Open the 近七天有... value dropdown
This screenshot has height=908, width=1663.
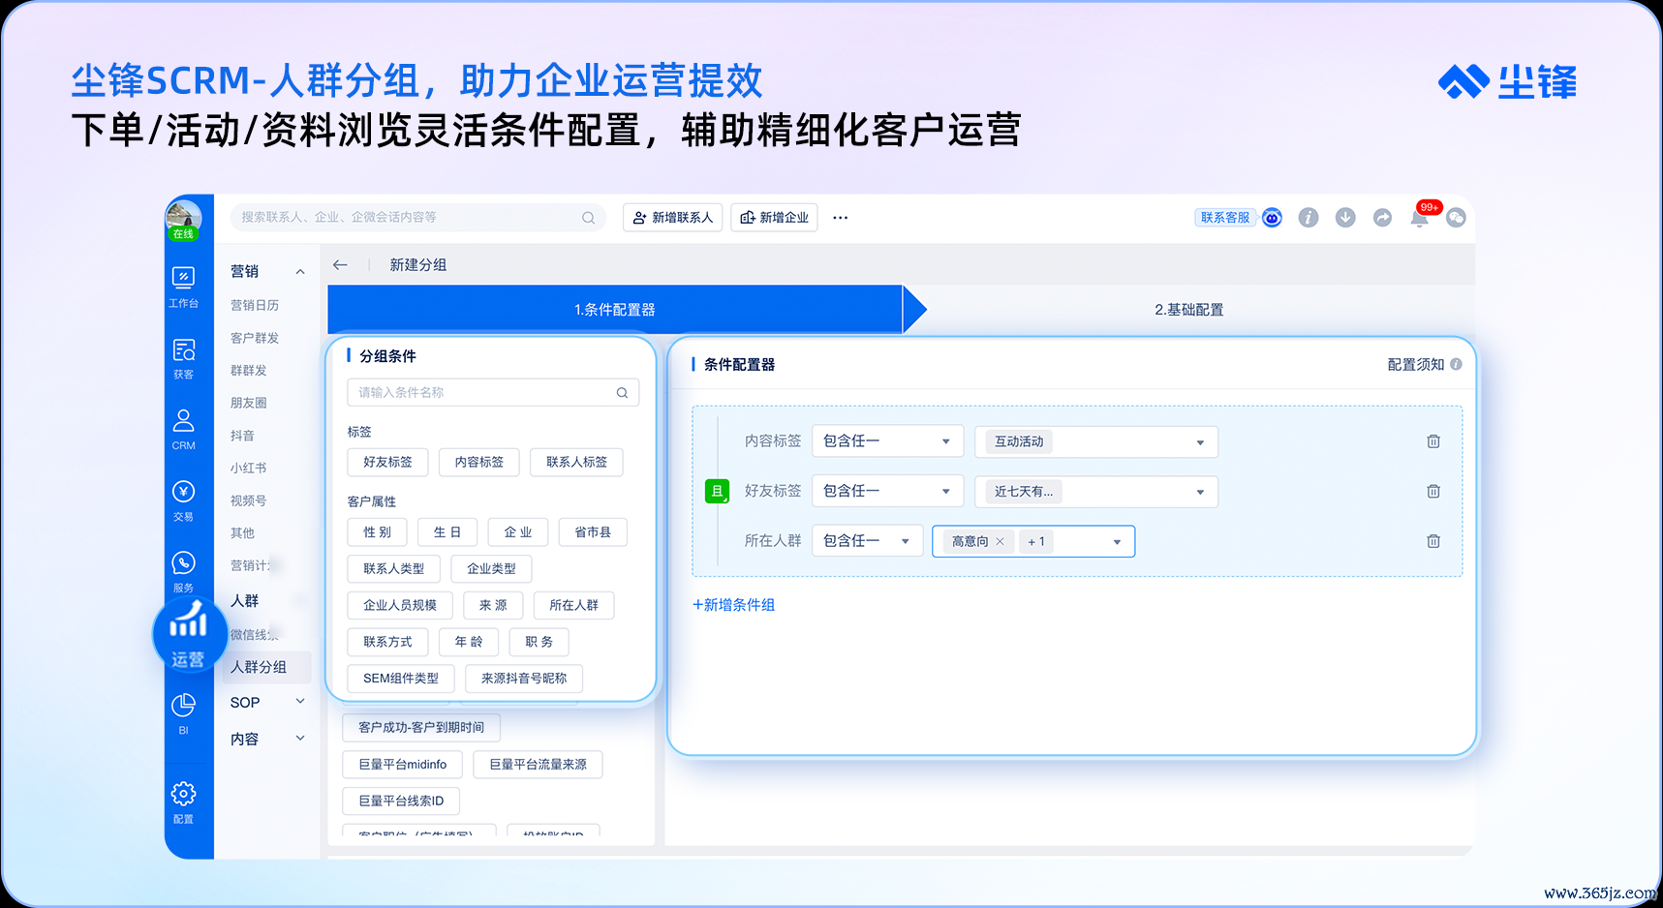[1096, 491]
